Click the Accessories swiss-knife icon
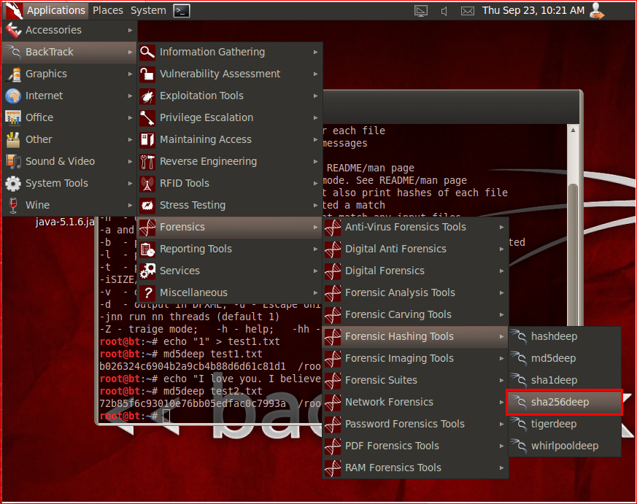Screen dimensions: 637x504 click(x=13, y=30)
